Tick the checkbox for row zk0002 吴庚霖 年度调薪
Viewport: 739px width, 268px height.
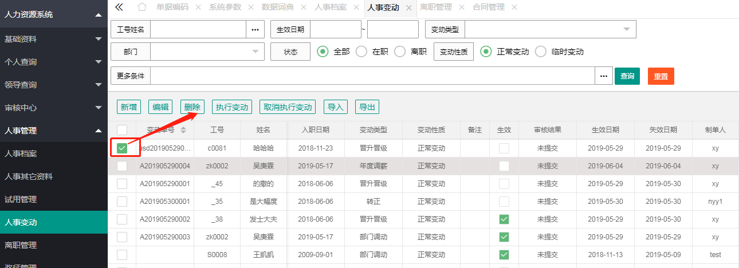122,166
